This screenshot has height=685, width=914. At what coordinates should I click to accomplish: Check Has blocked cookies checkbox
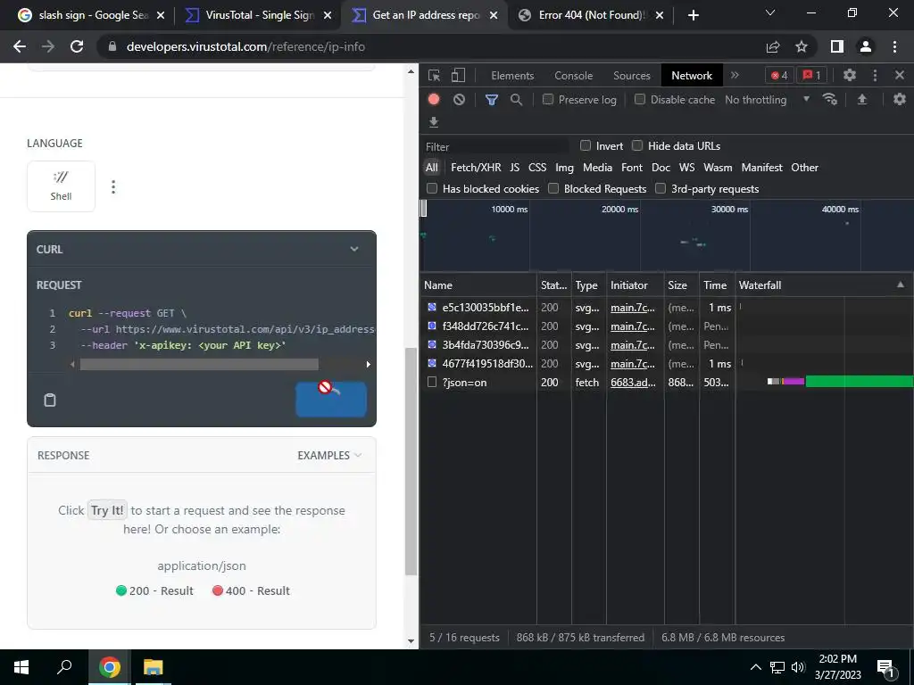(432, 188)
